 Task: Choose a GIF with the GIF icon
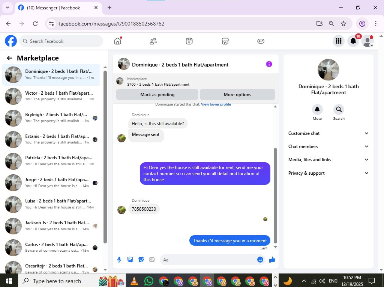(x=152, y=260)
